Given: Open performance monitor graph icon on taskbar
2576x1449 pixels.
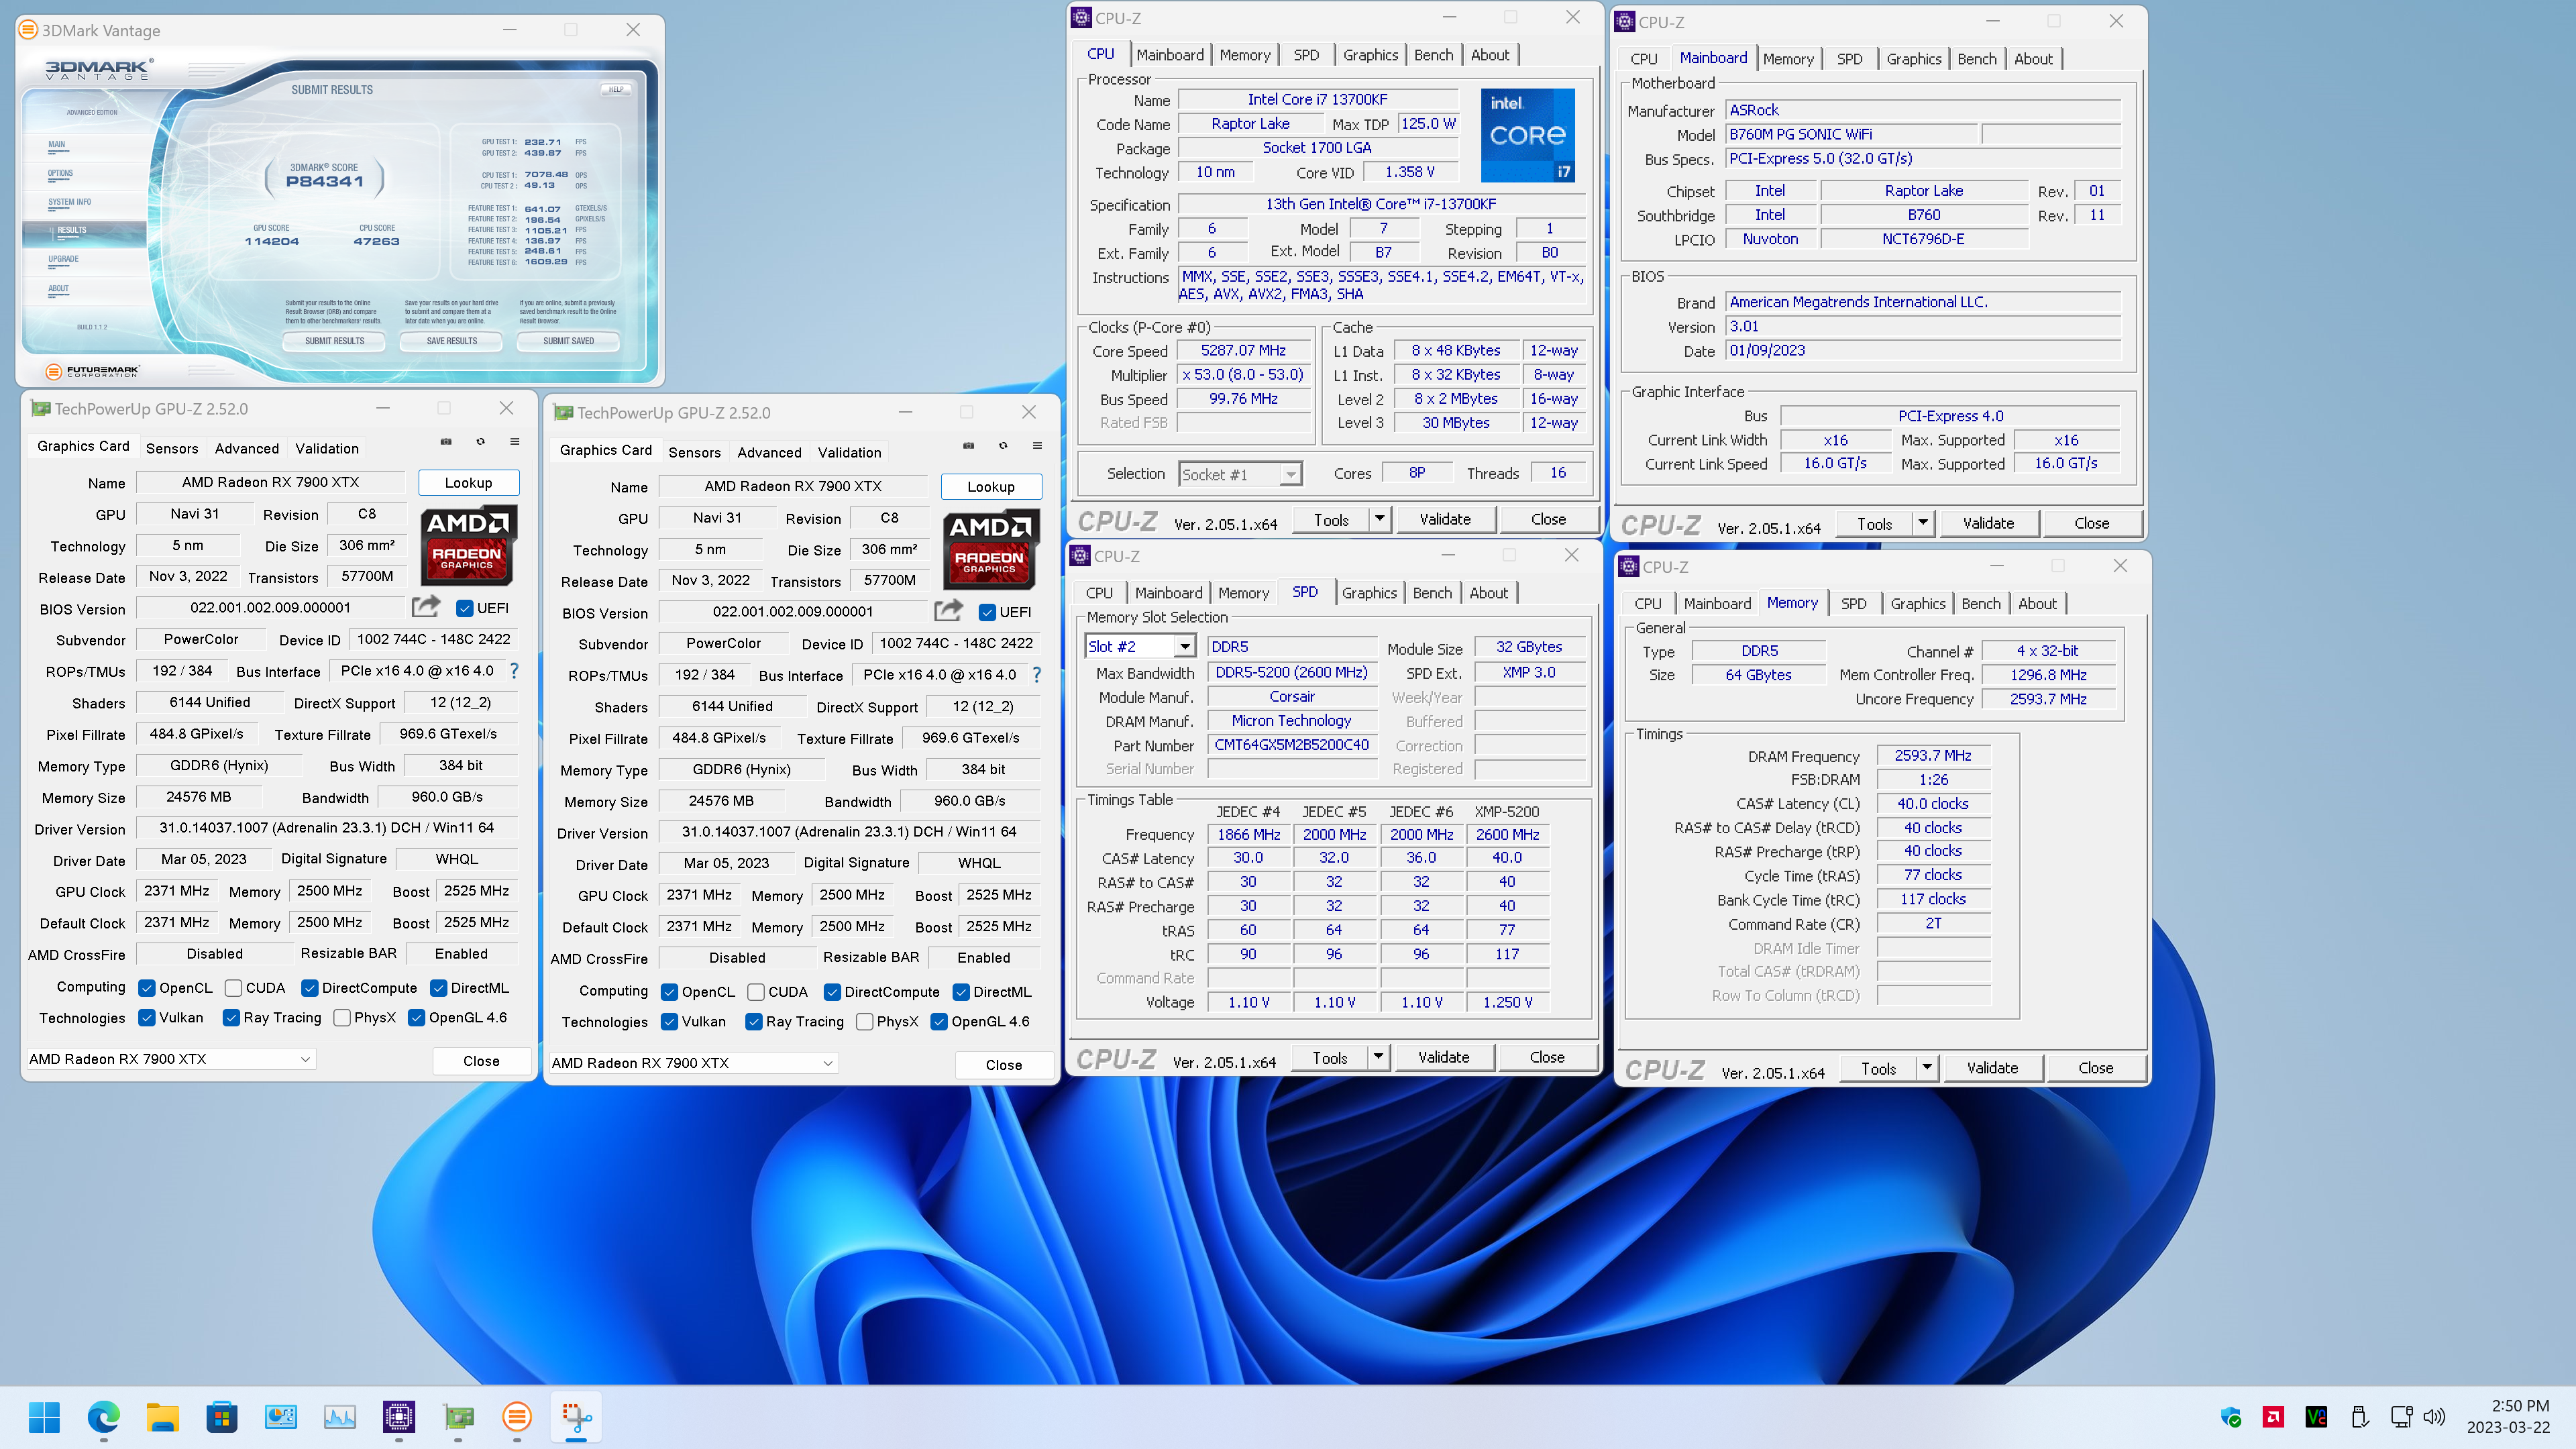Looking at the screenshot, I should (x=339, y=1416).
